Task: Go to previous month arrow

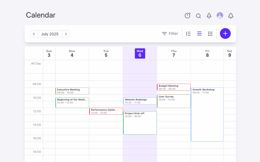Action: [34, 34]
